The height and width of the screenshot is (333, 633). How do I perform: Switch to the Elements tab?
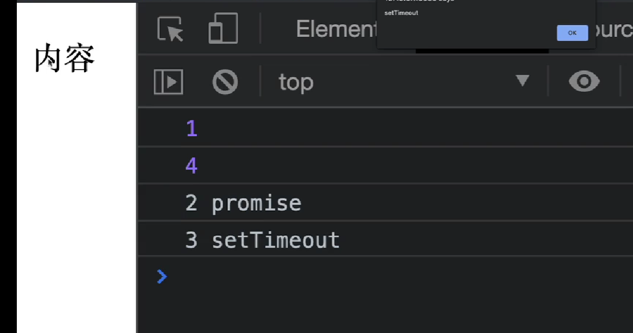[x=336, y=29]
